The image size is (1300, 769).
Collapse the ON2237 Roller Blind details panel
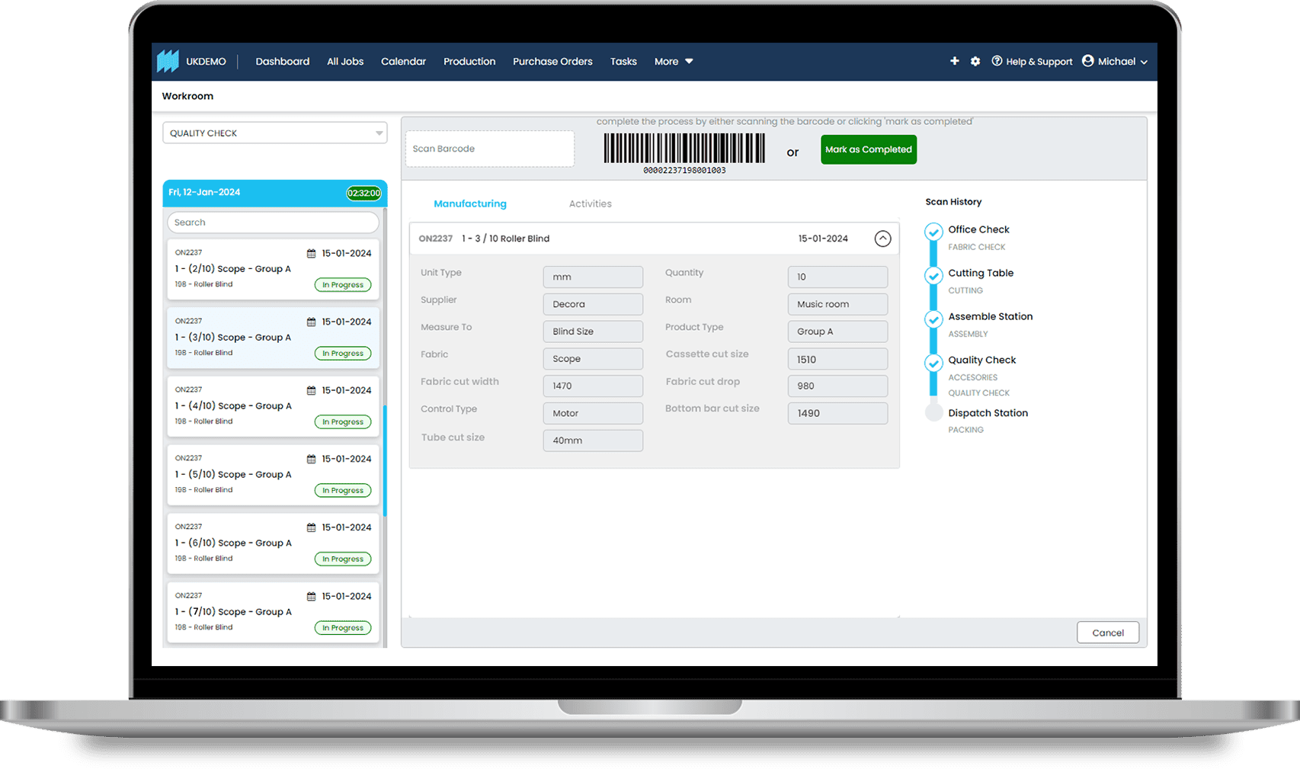pos(883,239)
